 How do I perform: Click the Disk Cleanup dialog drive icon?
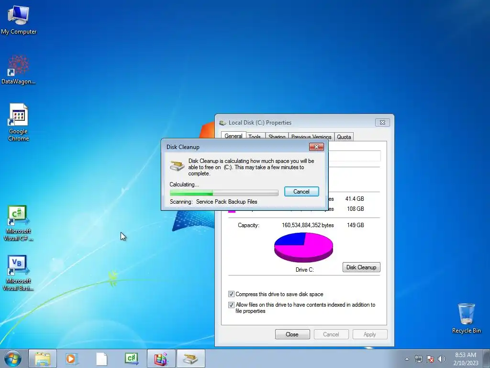pos(177,165)
